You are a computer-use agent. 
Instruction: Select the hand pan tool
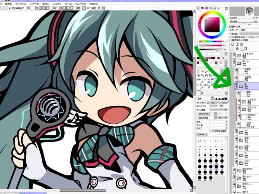click(210, 75)
